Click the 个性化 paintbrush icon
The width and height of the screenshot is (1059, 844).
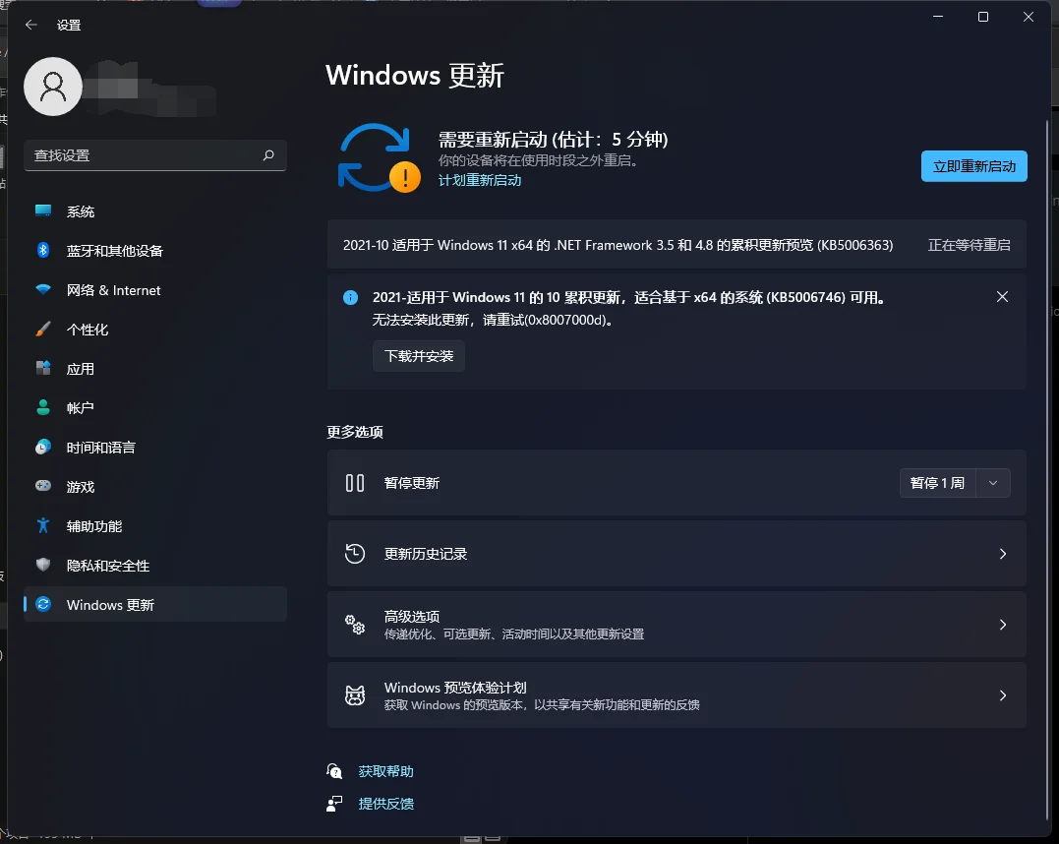coord(43,330)
